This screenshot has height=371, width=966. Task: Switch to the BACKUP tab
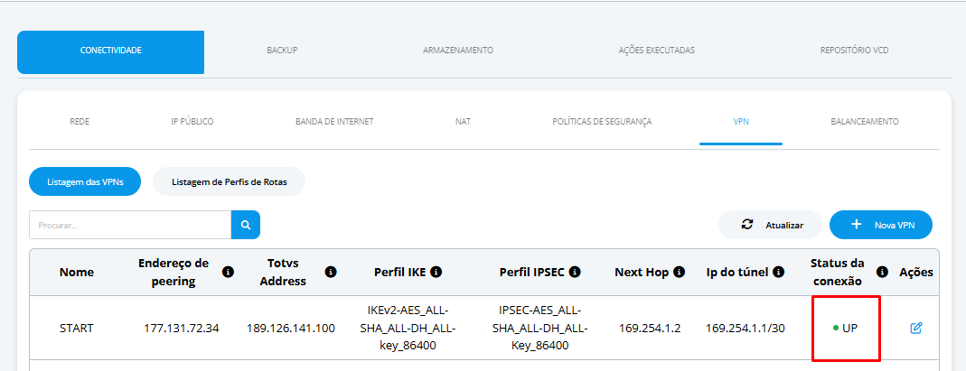(x=282, y=51)
